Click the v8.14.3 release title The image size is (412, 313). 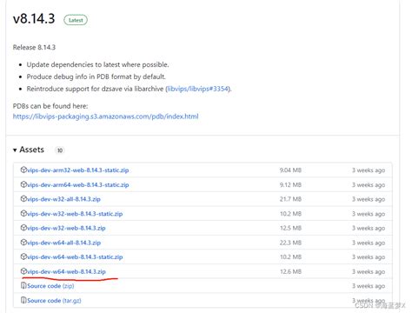(x=34, y=19)
